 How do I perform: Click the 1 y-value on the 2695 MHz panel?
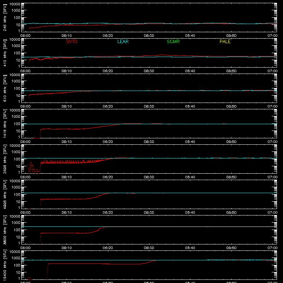19,172
